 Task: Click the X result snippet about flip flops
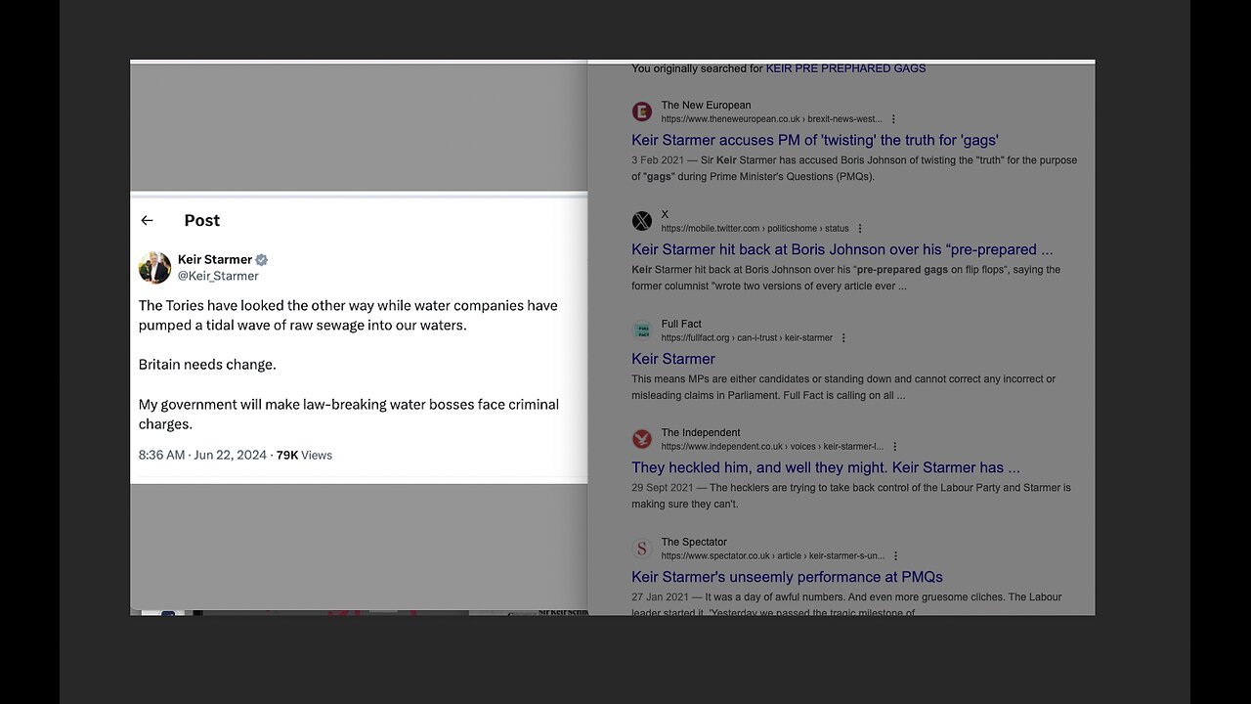click(845, 278)
